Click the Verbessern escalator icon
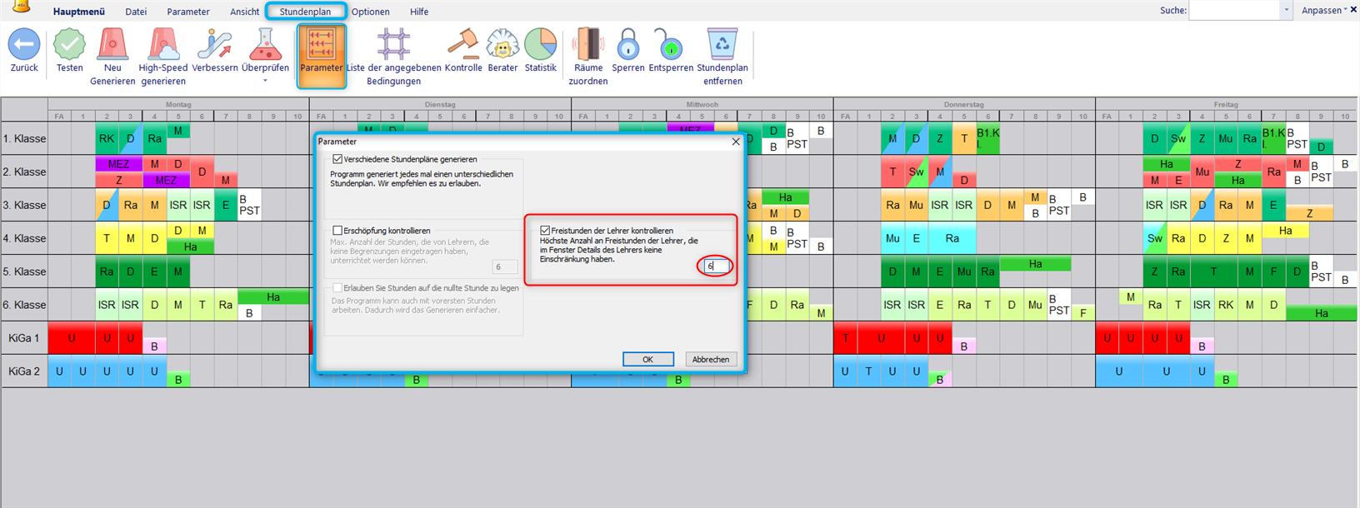This screenshot has width=1360, height=508. tap(215, 45)
